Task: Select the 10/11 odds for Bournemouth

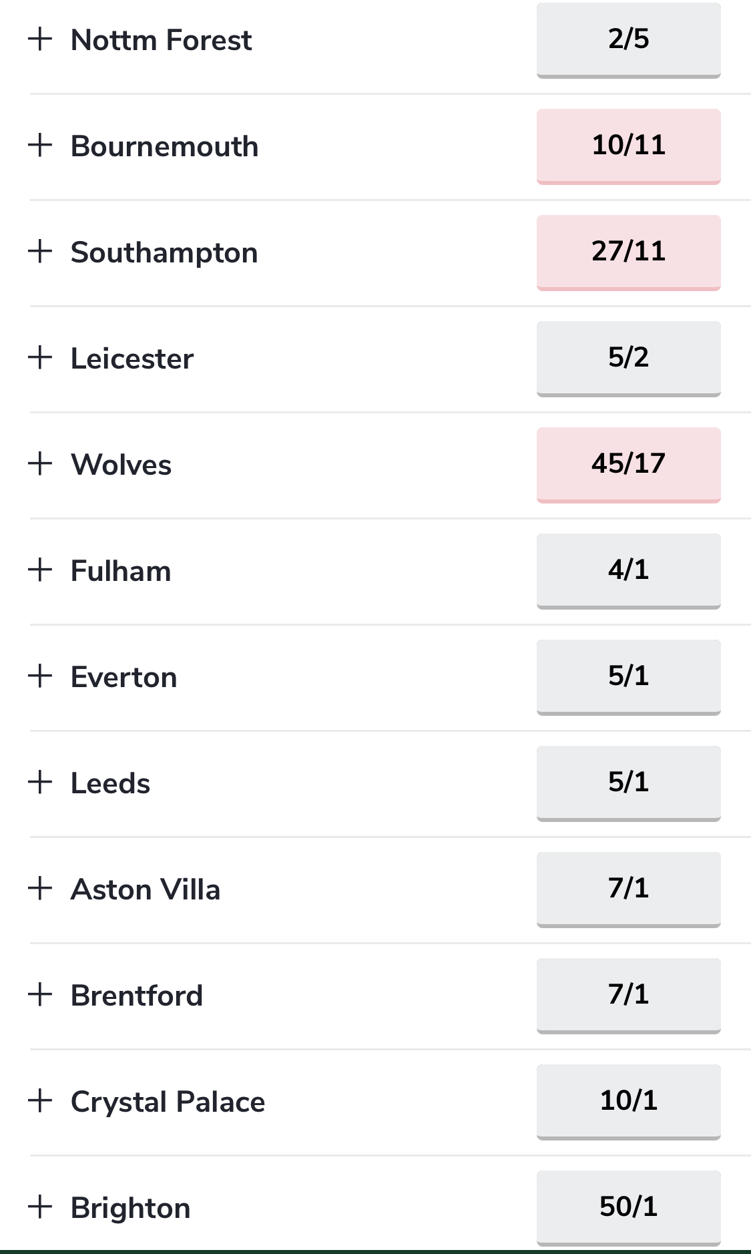Action: click(628, 146)
